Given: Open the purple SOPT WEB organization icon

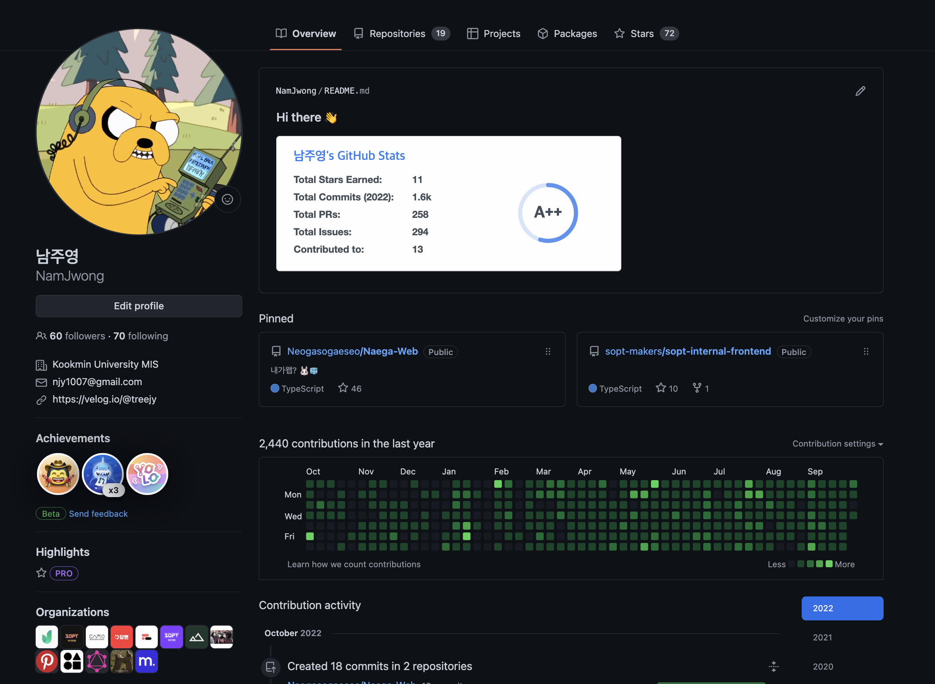Looking at the screenshot, I should coord(172,637).
